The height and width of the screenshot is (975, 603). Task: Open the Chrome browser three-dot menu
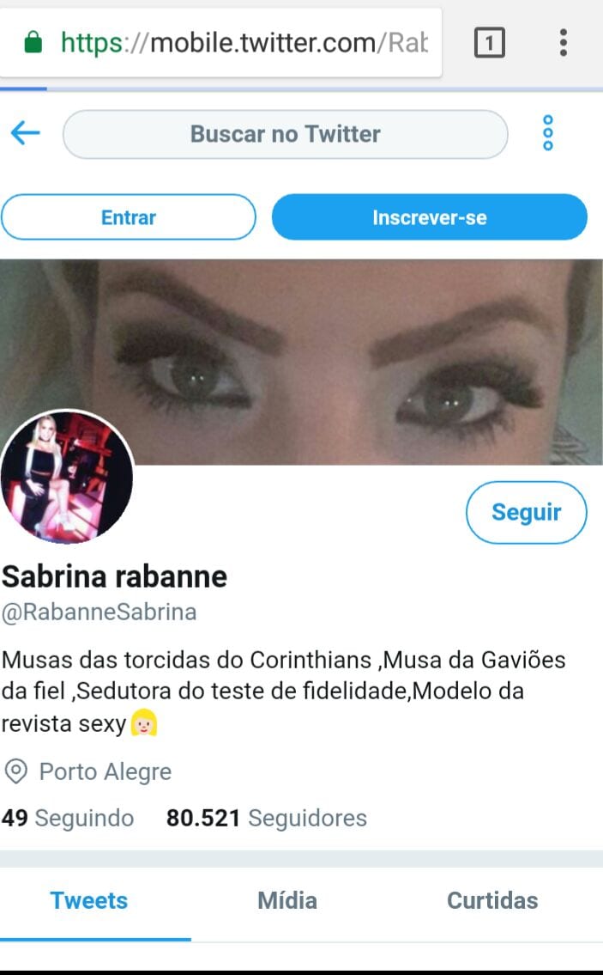[x=564, y=42]
